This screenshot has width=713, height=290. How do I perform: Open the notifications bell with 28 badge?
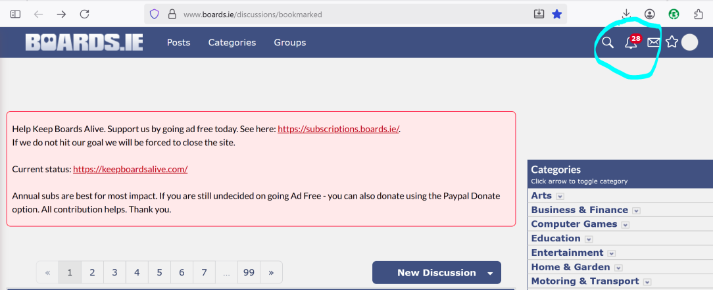click(631, 42)
